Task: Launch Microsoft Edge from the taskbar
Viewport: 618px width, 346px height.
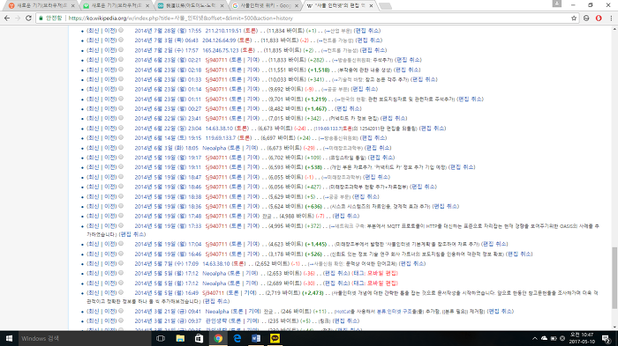Action: (237, 339)
